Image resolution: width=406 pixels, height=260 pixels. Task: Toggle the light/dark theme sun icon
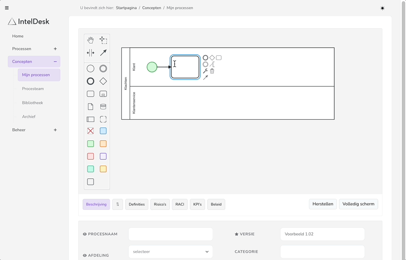point(382,8)
